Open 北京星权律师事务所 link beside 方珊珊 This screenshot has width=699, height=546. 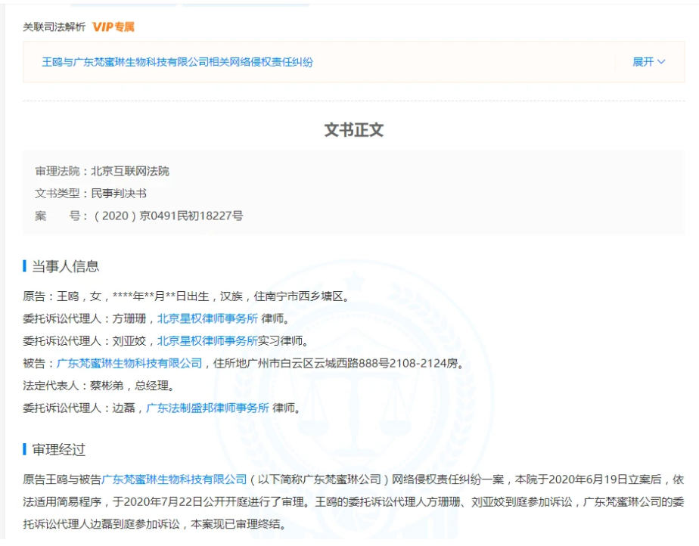(207, 318)
